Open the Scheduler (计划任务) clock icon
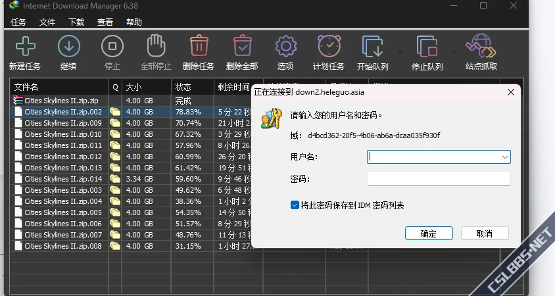The width and height of the screenshot is (555, 296). [x=329, y=45]
